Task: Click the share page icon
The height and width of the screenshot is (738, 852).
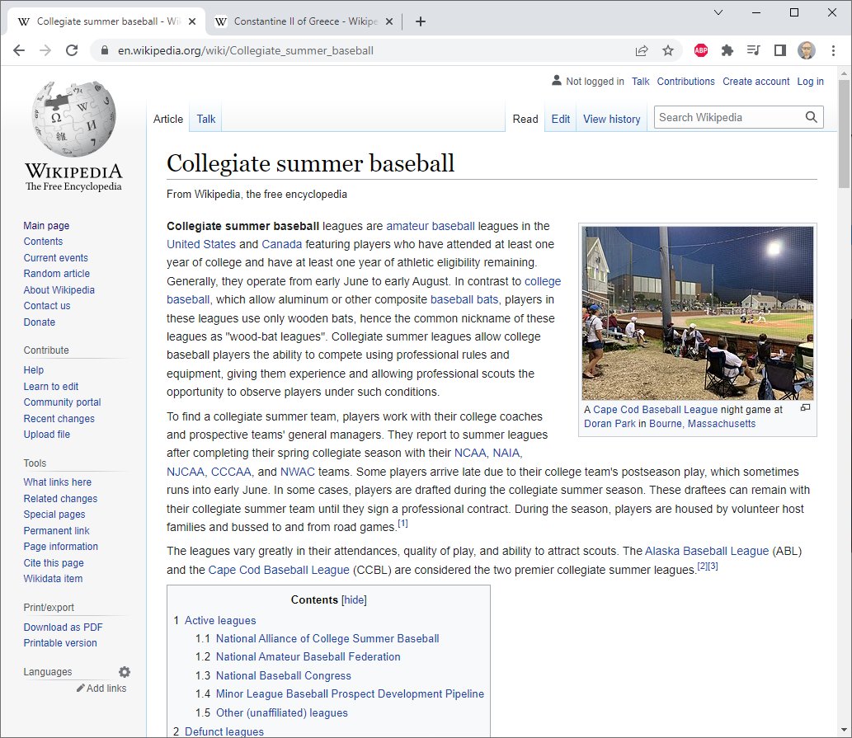Action: 642,50
